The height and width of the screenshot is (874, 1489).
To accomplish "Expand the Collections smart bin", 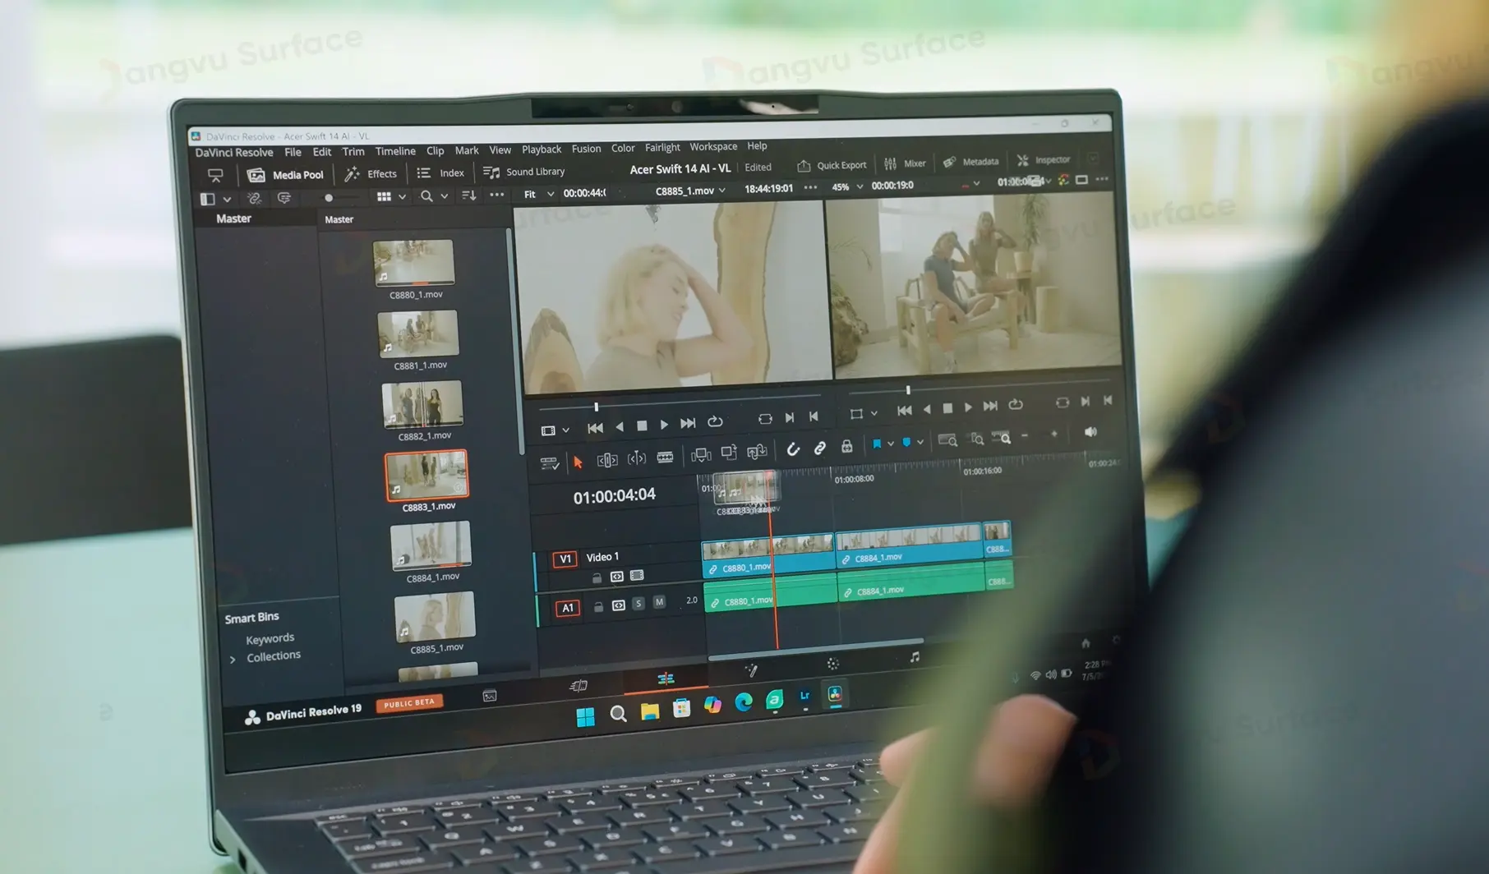I will [x=233, y=659].
